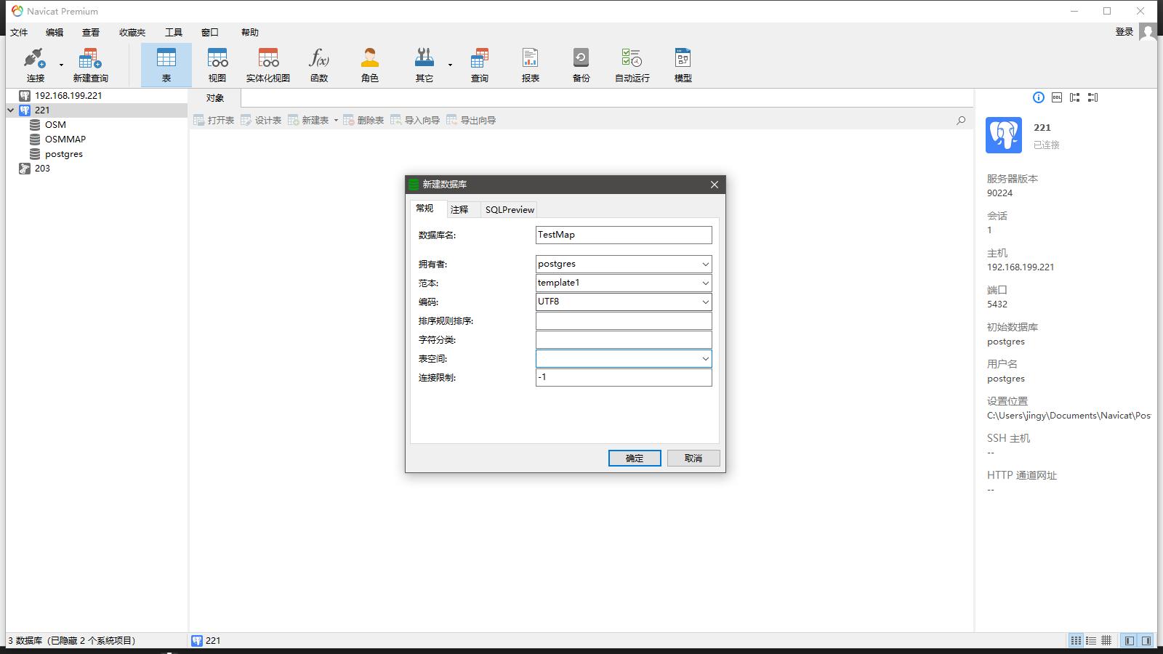Open the 窗口 menu

tap(210, 32)
